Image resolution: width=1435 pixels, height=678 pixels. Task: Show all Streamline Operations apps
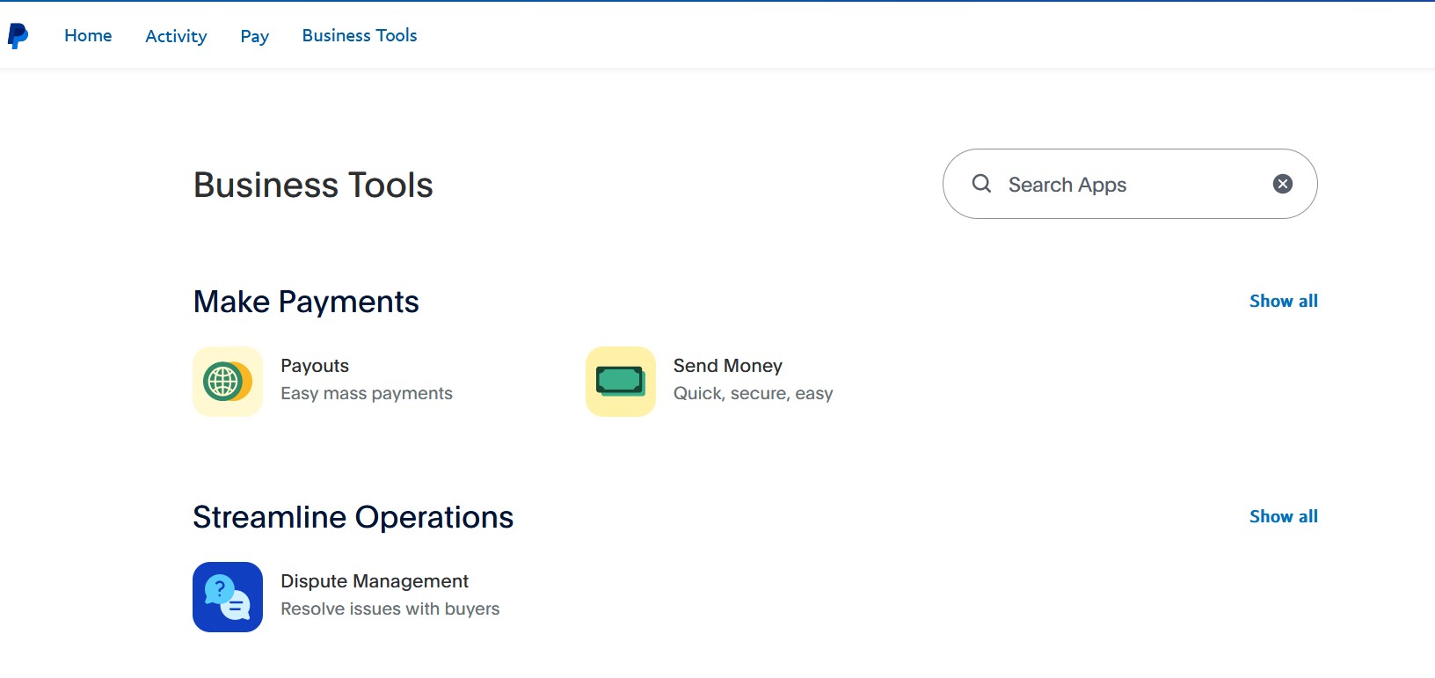pyautogui.click(x=1284, y=516)
